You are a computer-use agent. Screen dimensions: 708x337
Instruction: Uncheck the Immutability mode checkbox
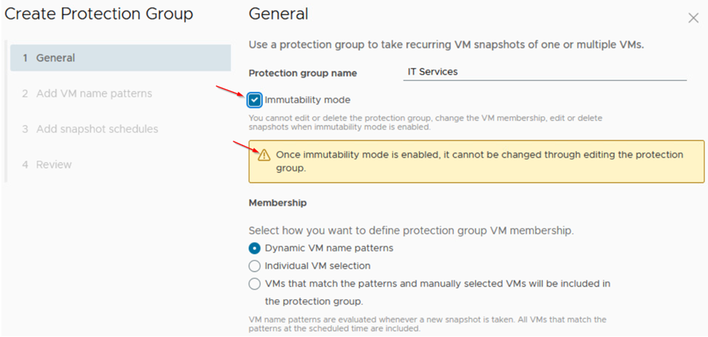pos(255,100)
